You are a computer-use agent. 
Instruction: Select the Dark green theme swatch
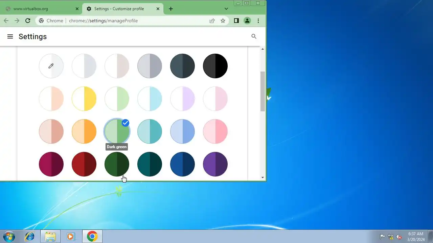117,164
